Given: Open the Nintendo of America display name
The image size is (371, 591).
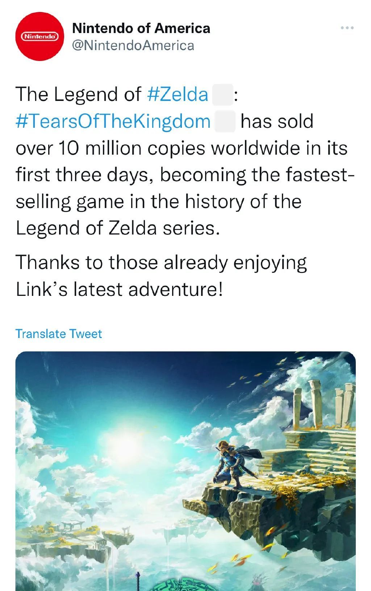Looking at the screenshot, I should (x=141, y=28).
